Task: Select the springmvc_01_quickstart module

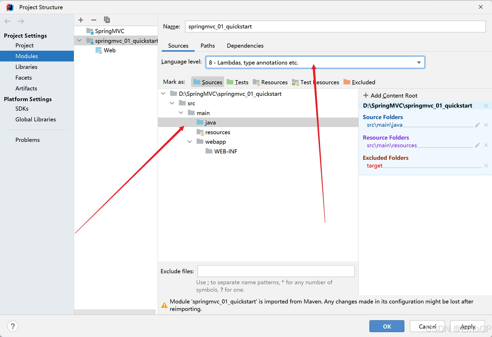Action: click(116, 41)
